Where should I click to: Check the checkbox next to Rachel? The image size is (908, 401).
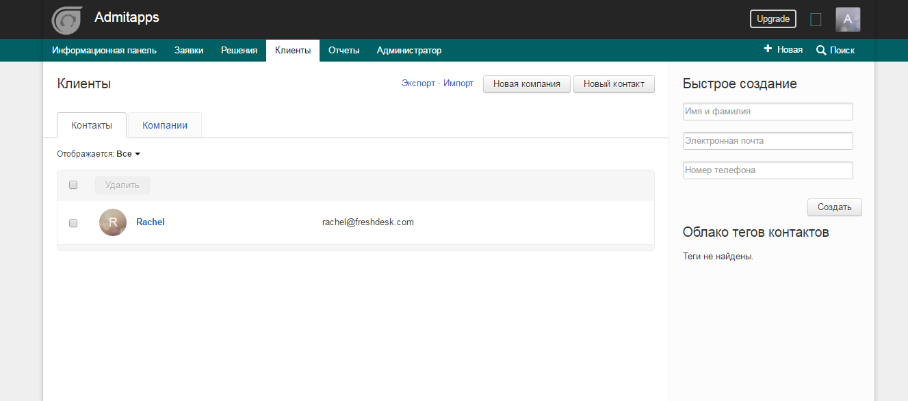73,222
